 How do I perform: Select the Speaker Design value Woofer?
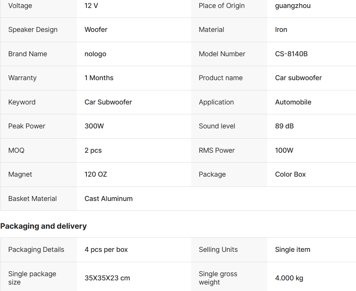click(96, 30)
